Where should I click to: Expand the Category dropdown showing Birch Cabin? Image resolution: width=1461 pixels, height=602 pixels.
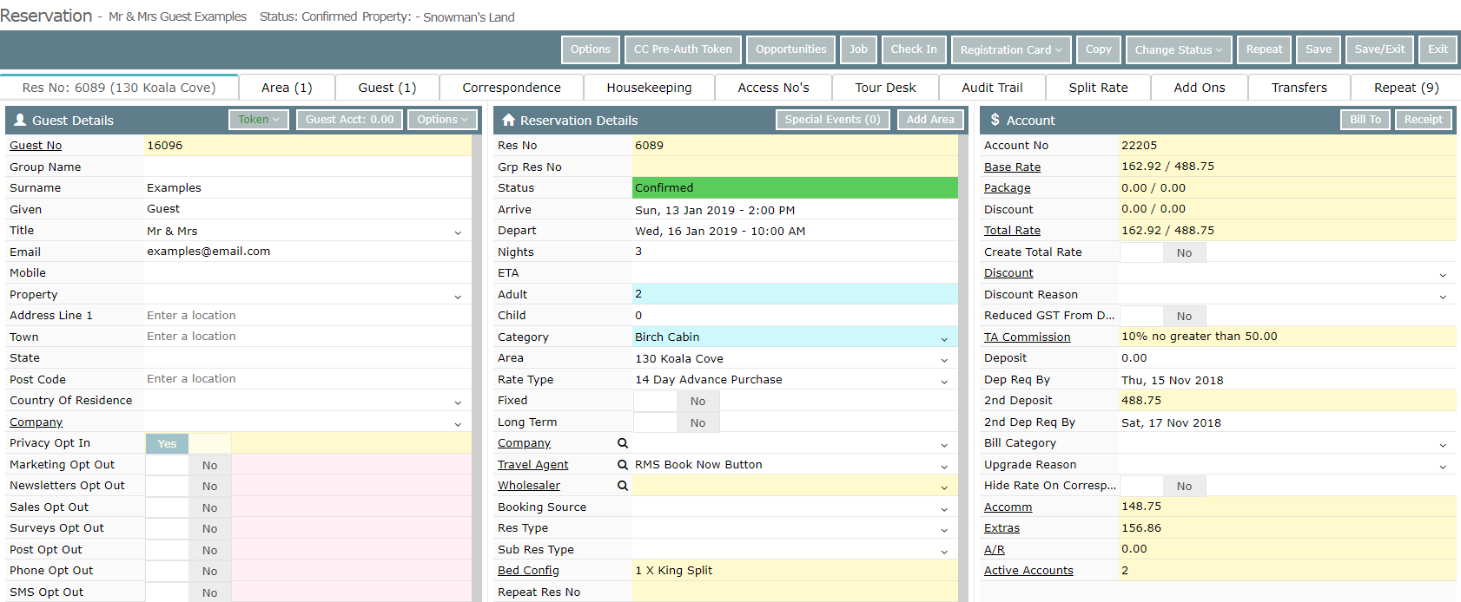(944, 338)
